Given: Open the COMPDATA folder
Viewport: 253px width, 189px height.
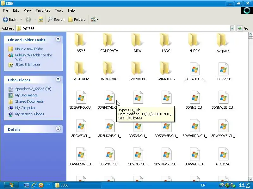Looking at the screenshot, I should point(109,43).
